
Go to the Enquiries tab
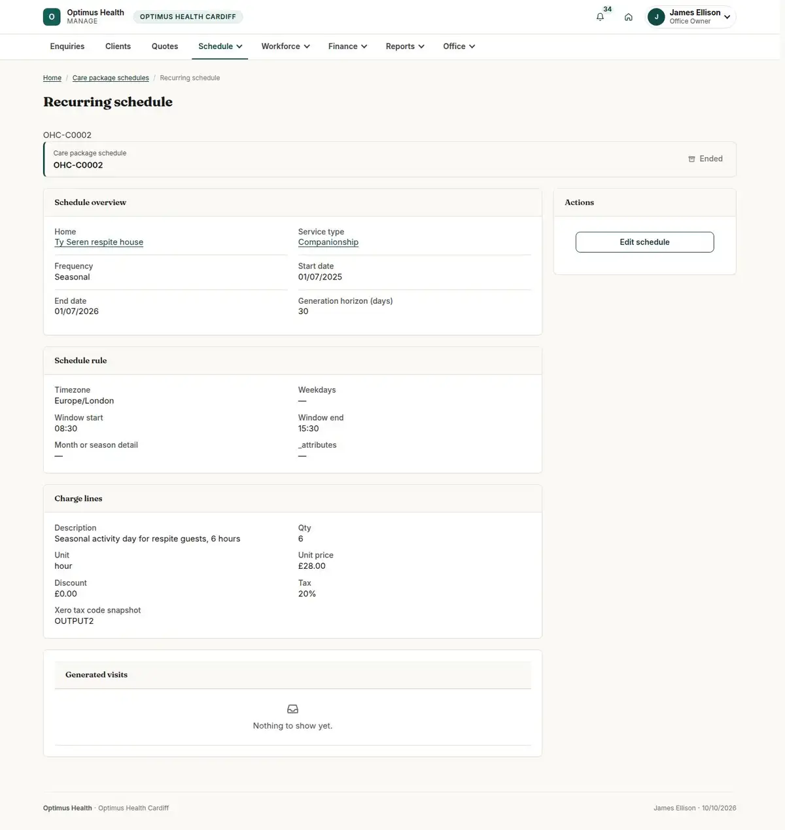pyautogui.click(x=67, y=46)
